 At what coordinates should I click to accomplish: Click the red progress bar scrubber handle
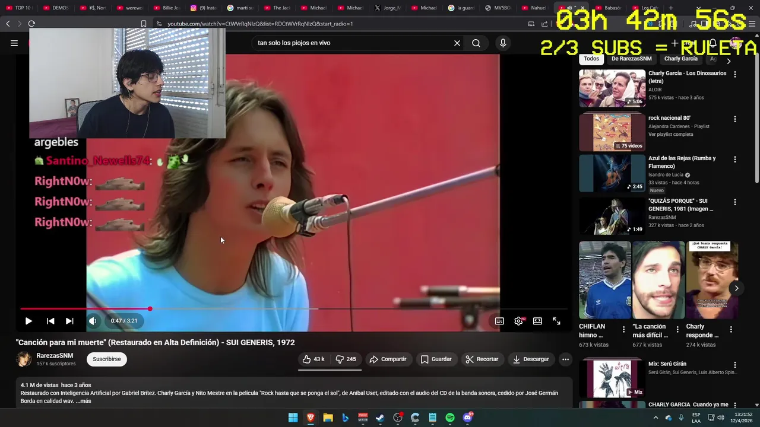click(x=150, y=309)
